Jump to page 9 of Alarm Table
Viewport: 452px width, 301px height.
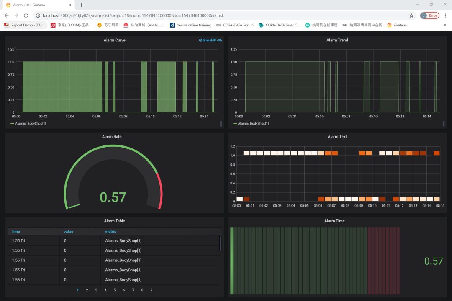click(x=151, y=290)
